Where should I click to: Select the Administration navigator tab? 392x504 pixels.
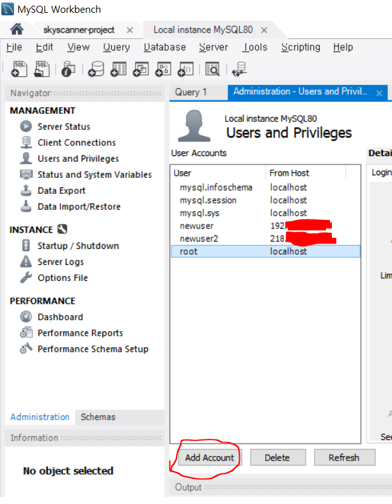click(x=40, y=417)
